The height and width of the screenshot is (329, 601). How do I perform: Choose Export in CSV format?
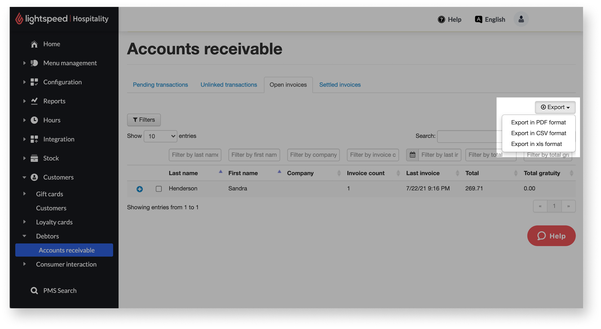pos(538,133)
